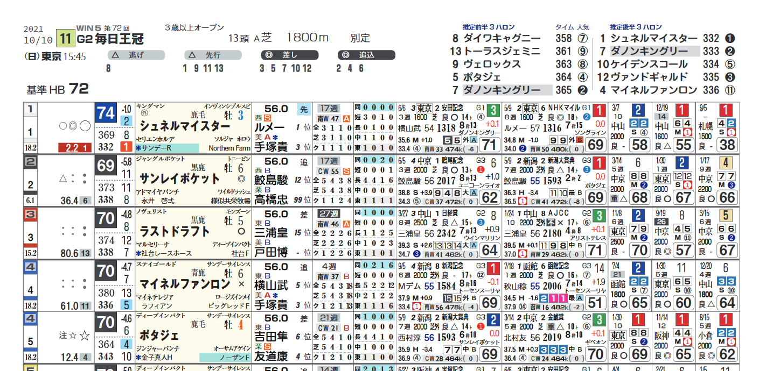Click red 1 badge in NHKマイル result
The width and height of the screenshot is (759, 371).
pyautogui.click(x=600, y=111)
